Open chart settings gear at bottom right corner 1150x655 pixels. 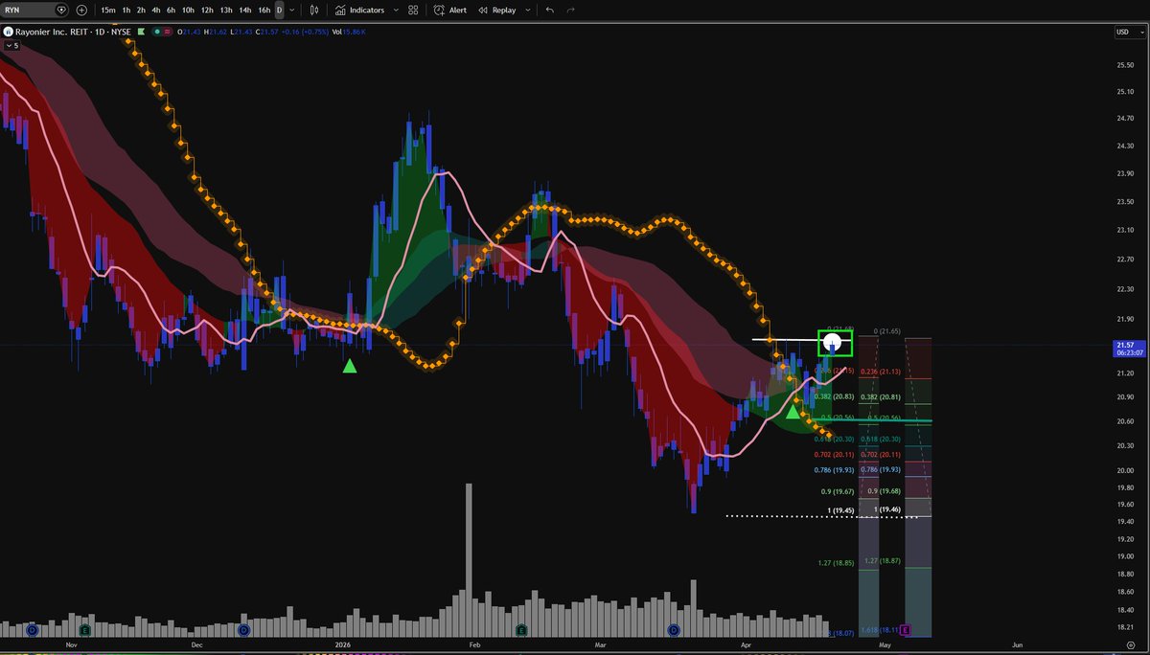coord(1133,646)
